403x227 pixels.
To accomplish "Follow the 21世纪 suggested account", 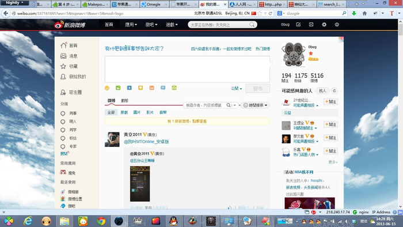I will [330, 102].
